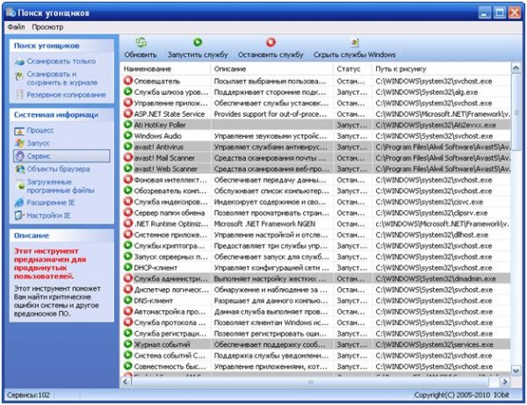This screenshot has height=405, width=527.
Task: Click the status icon of avast! Antivirus
Action: (x=127, y=147)
